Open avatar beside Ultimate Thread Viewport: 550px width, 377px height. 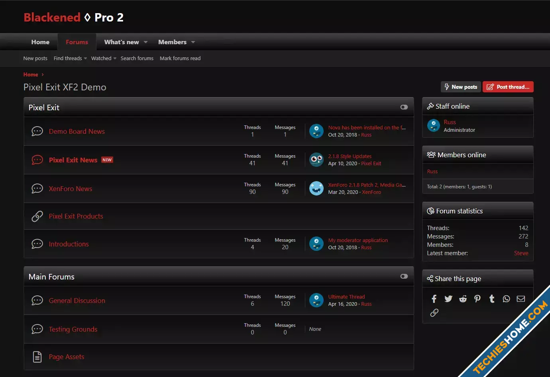316,300
